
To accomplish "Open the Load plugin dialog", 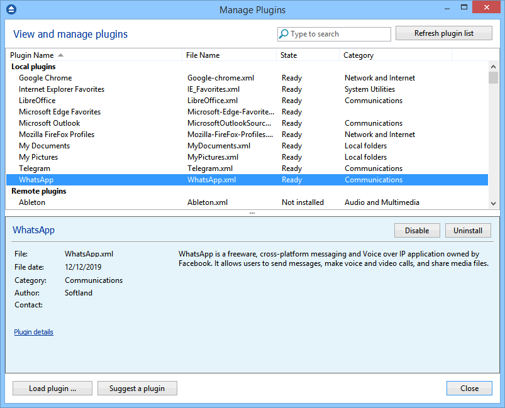I will pyautogui.click(x=52, y=389).
